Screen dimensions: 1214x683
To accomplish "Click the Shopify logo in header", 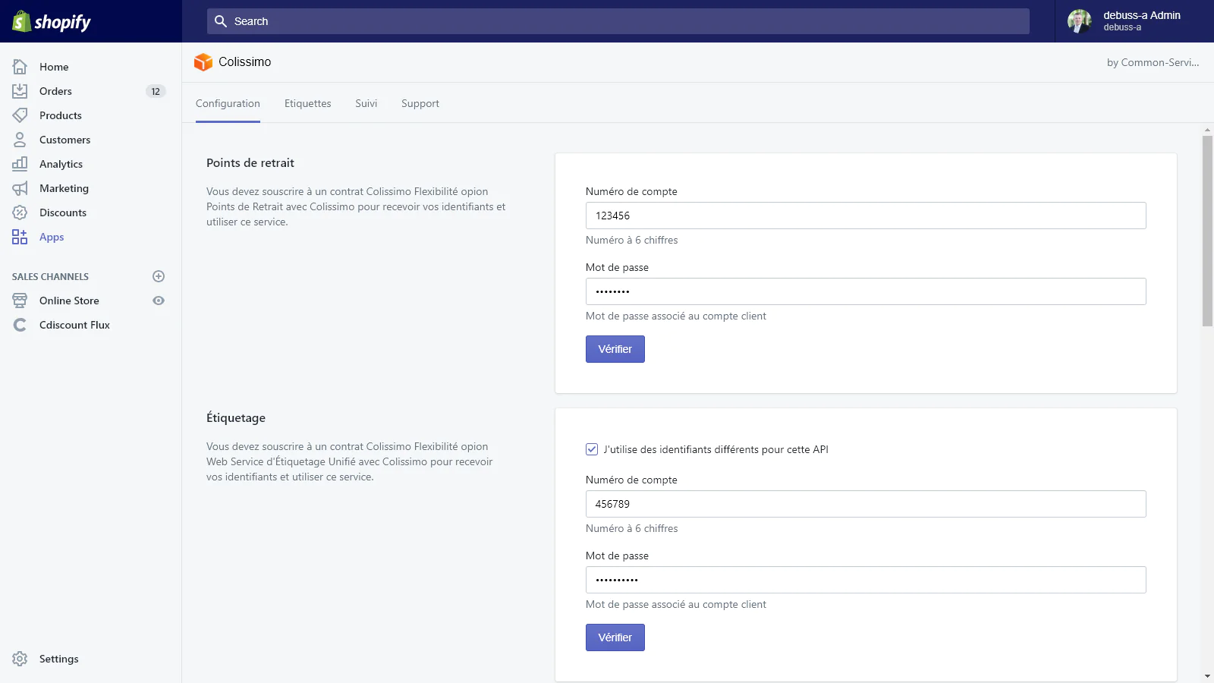I will click(x=52, y=21).
